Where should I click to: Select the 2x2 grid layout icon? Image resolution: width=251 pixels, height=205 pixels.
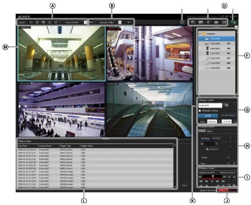(x=31, y=22)
